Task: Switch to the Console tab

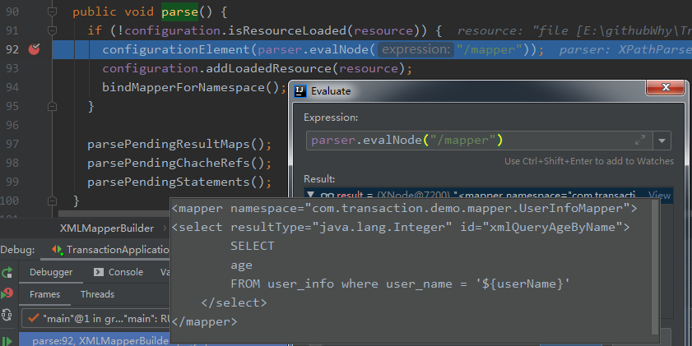Action: [118, 272]
